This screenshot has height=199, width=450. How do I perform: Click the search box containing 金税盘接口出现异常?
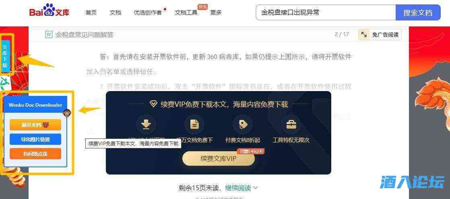(x=326, y=12)
